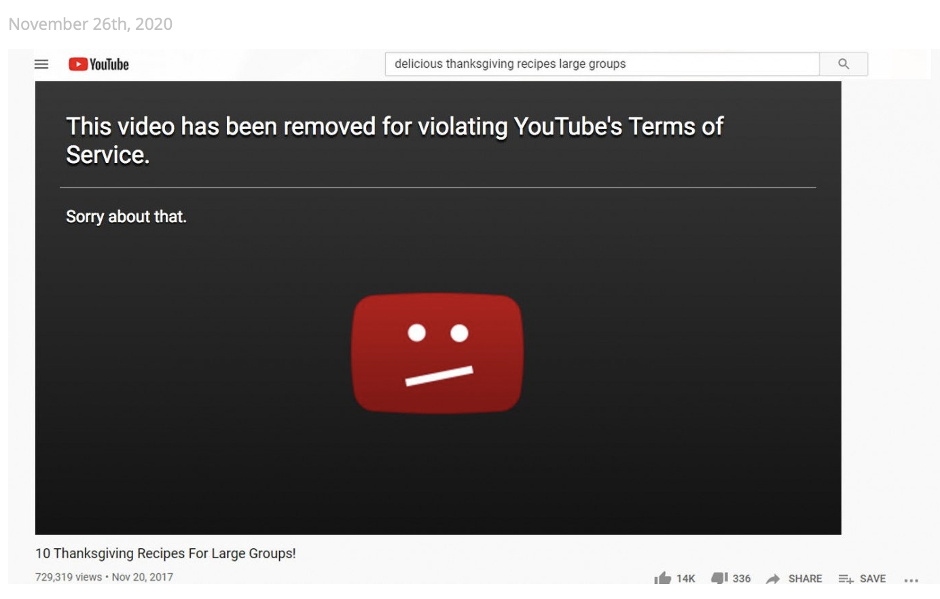Click the sad red player face icon
Screen dimensions: 940x599
[437, 353]
